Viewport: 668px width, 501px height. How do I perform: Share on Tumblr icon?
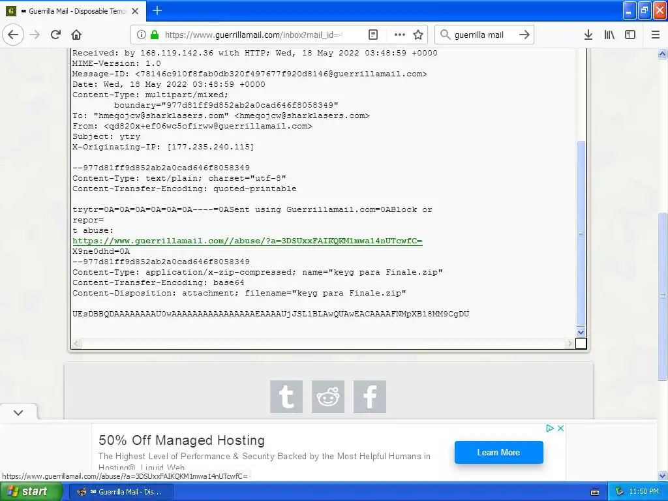coord(286,397)
